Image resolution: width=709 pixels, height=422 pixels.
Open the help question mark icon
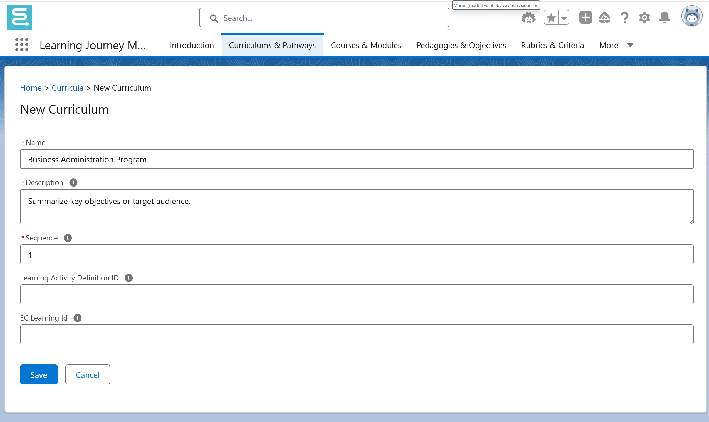click(624, 18)
